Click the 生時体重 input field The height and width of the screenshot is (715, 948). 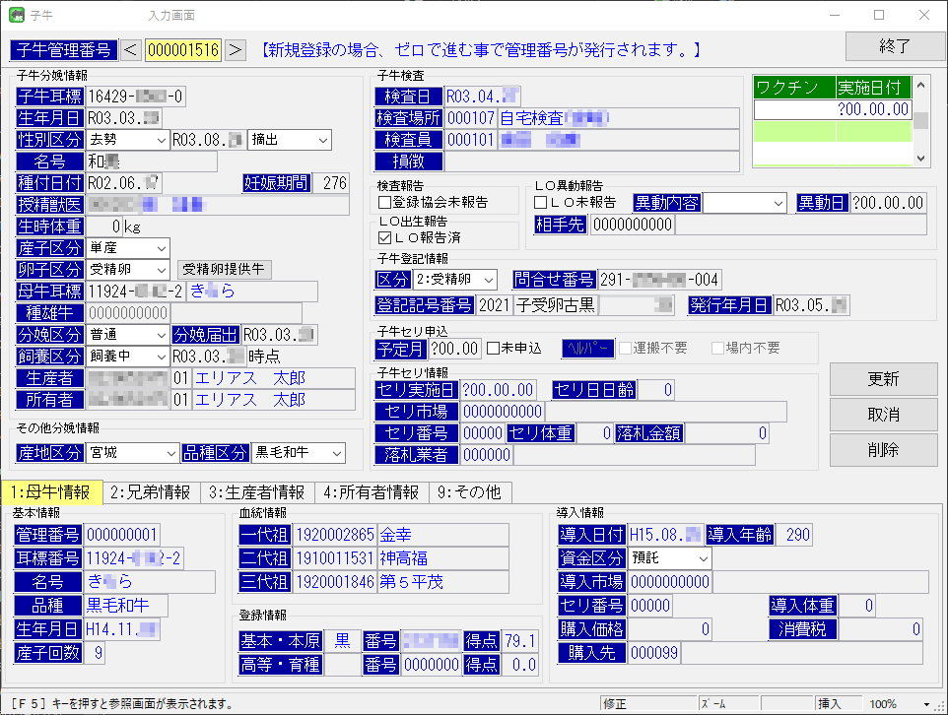(104, 227)
